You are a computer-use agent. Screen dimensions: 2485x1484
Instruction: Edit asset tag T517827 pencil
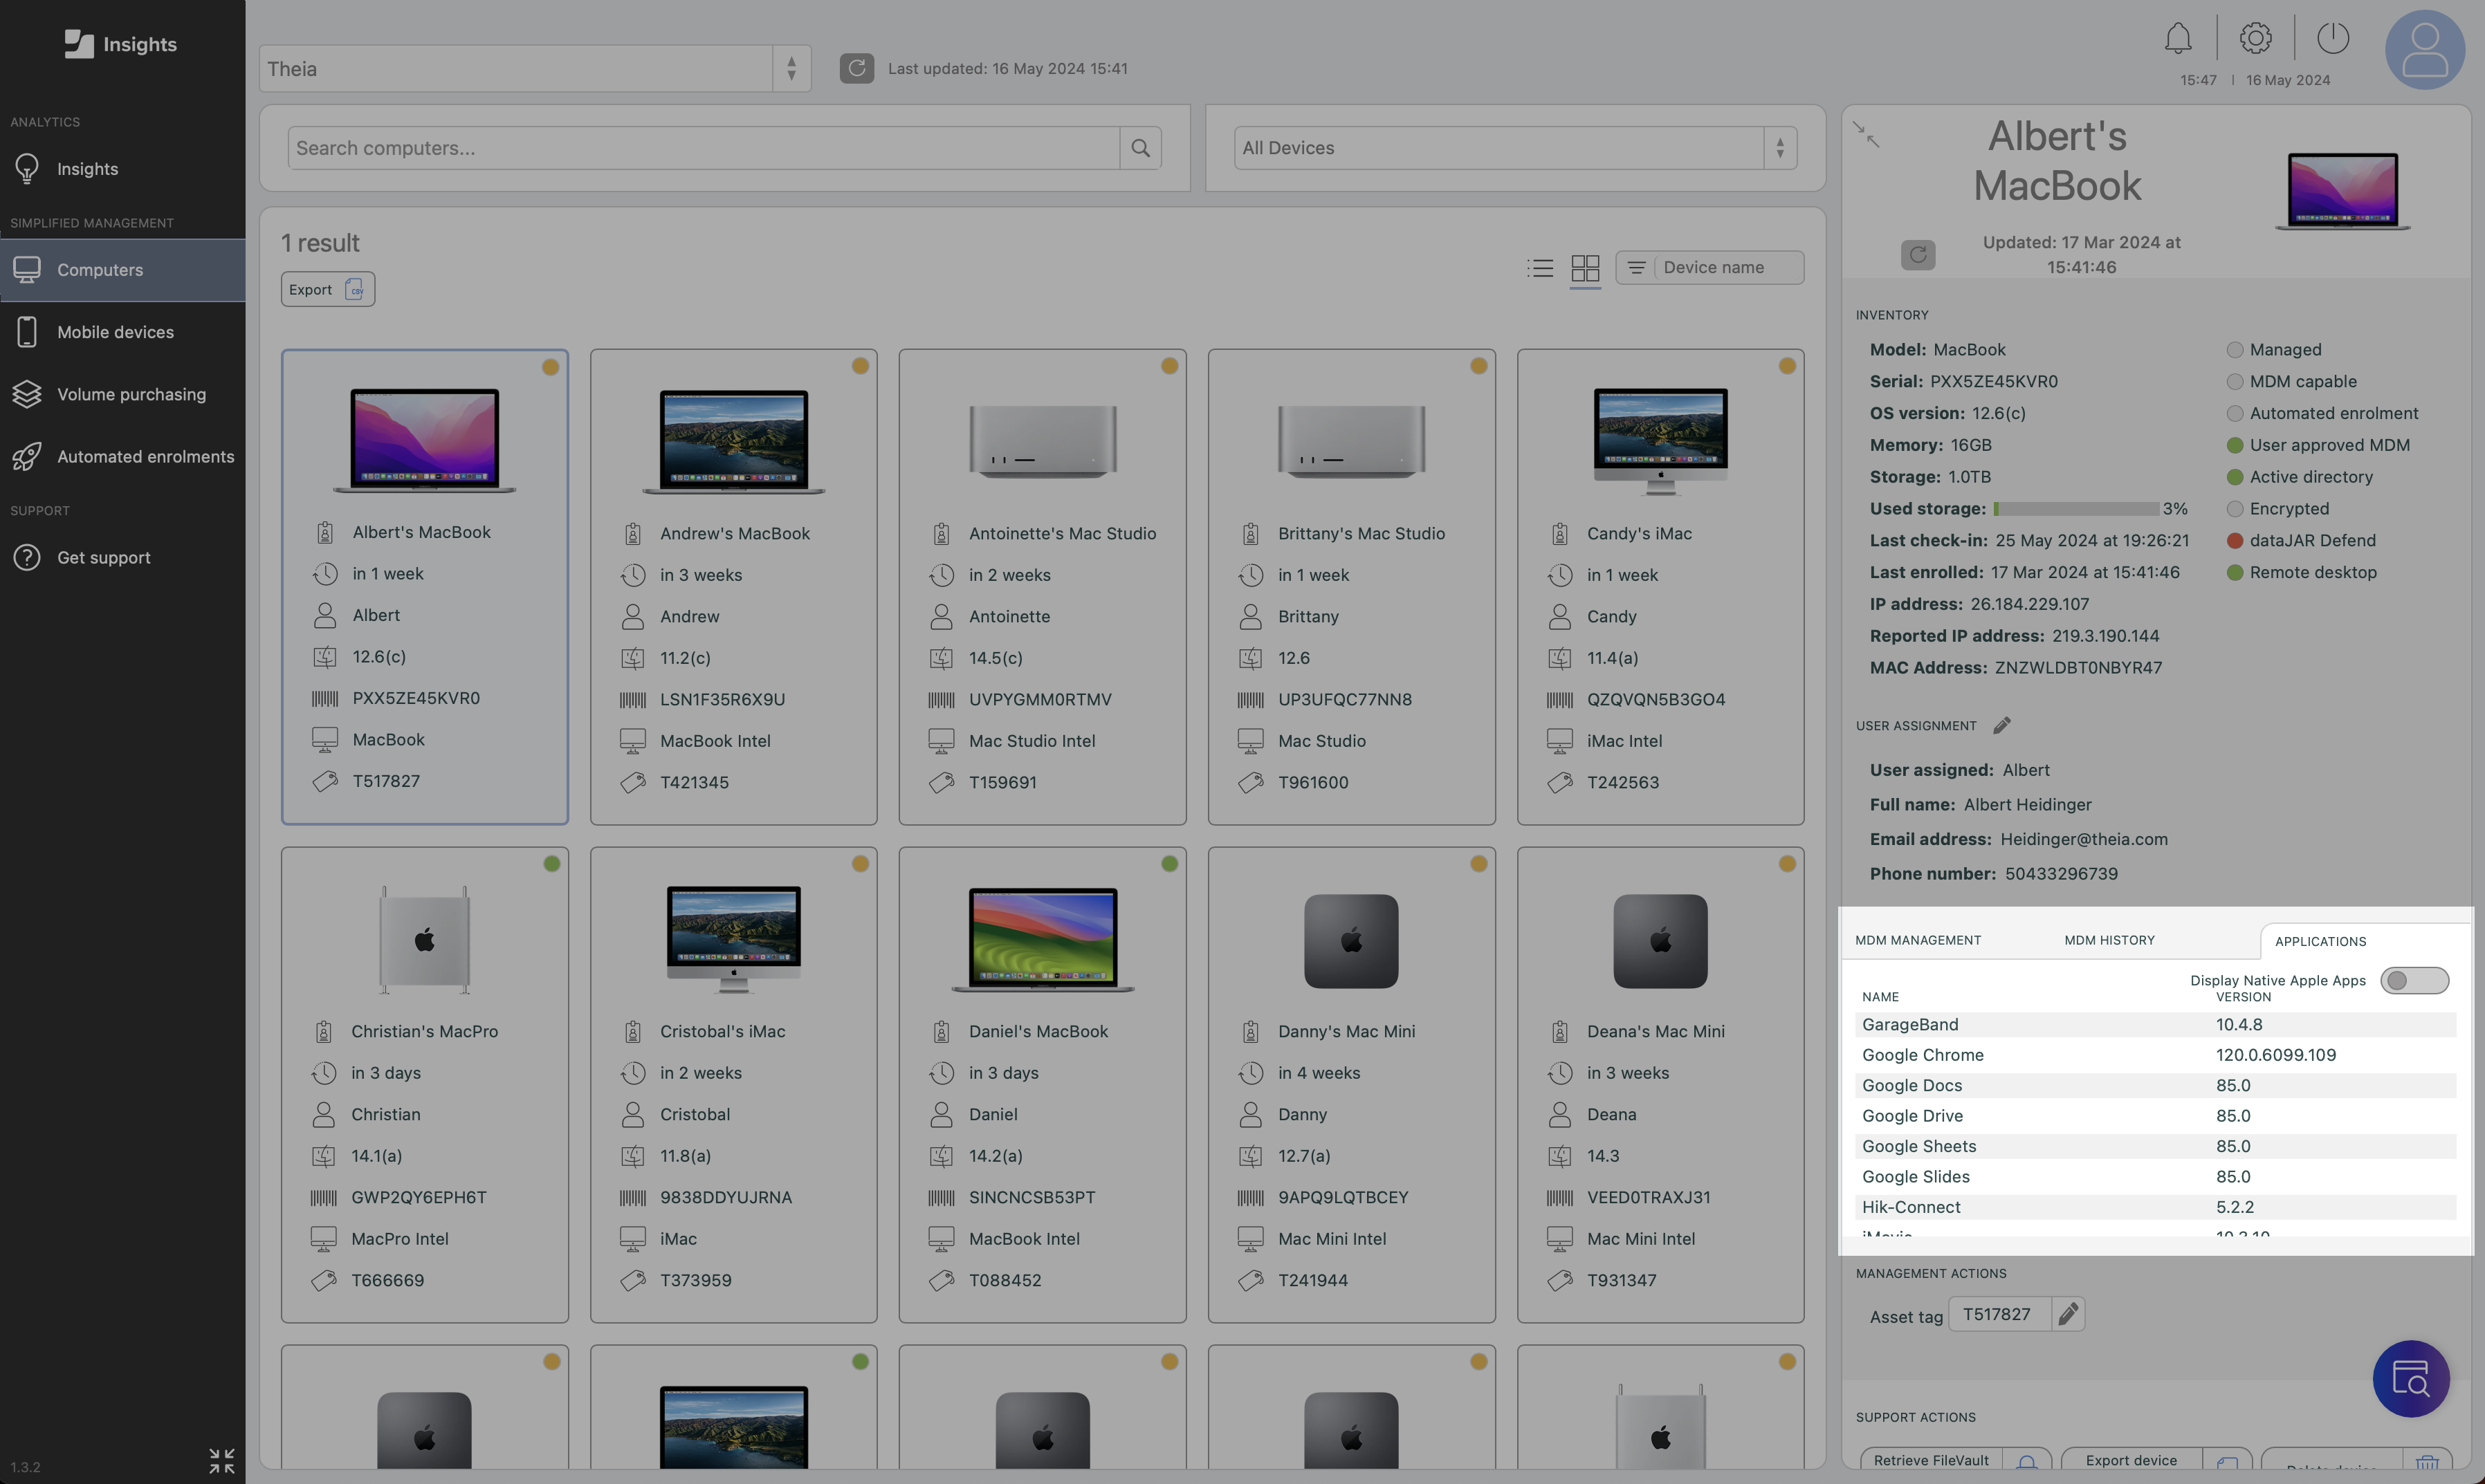pos(2068,1314)
